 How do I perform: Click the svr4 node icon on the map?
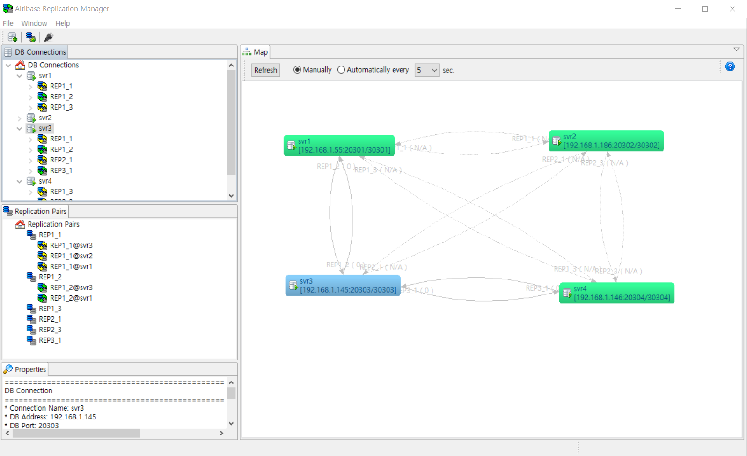(567, 293)
